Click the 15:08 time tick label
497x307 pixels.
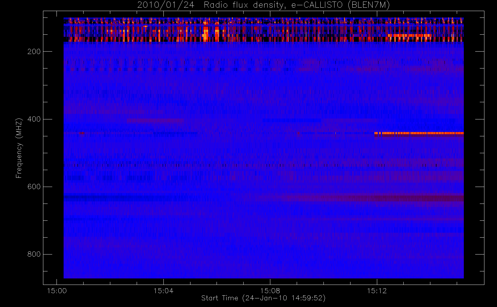270,291
